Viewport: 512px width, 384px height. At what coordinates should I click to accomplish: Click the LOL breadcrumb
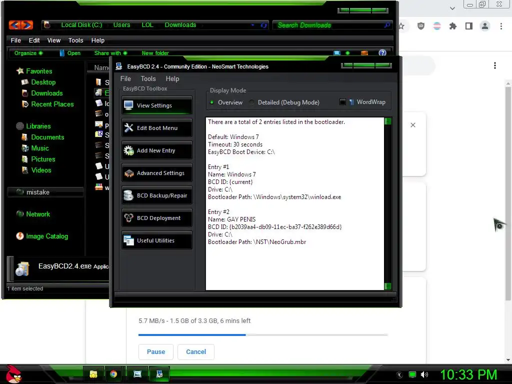(x=147, y=25)
